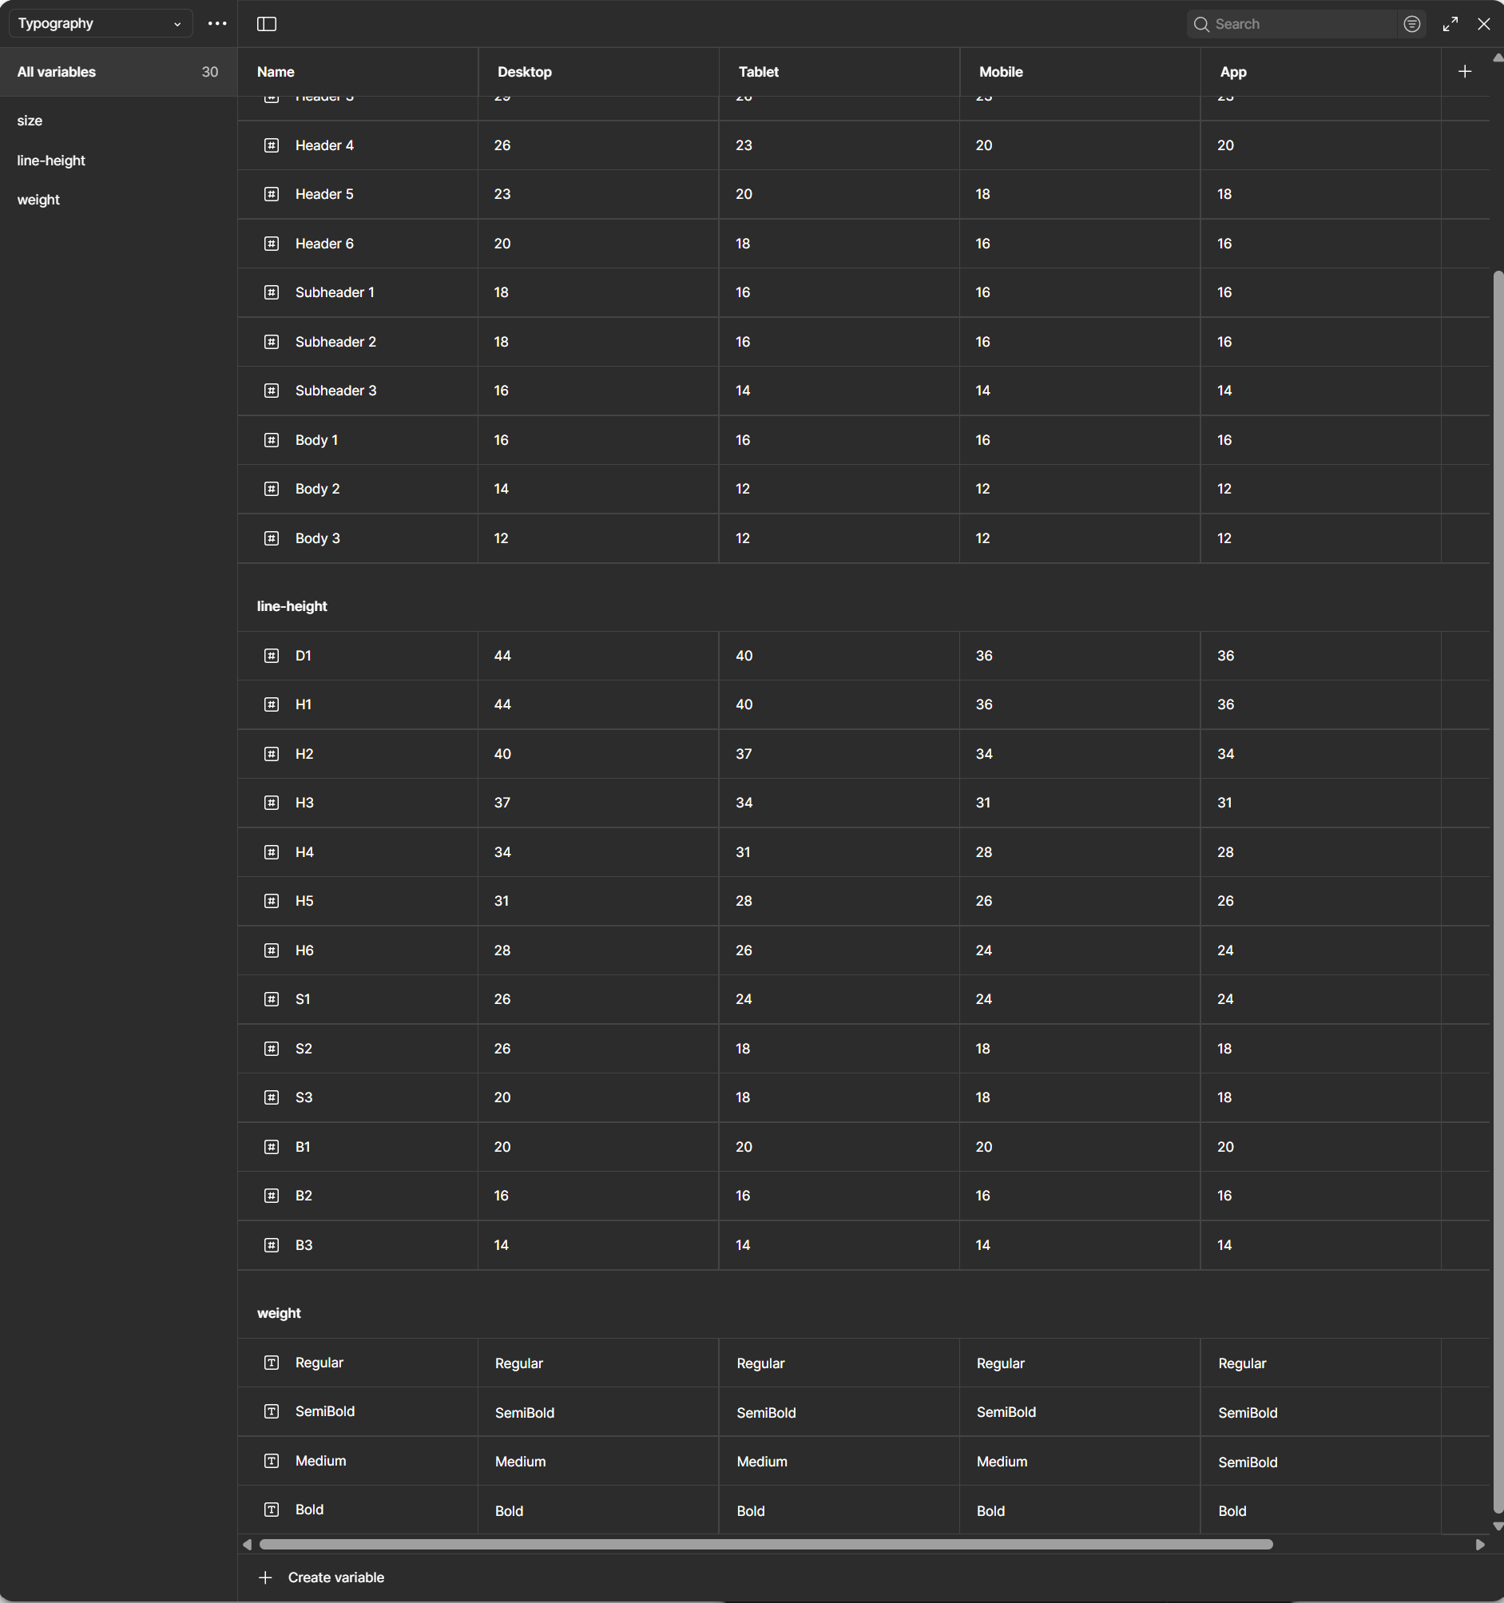Select All variables in sidebar
The height and width of the screenshot is (1603, 1504).
coord(57,72)
